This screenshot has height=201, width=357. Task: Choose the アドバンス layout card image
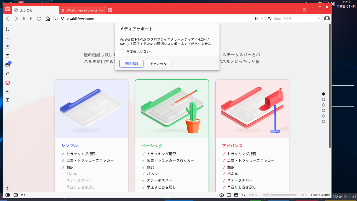pyautogui.click(x=252, y=109)
